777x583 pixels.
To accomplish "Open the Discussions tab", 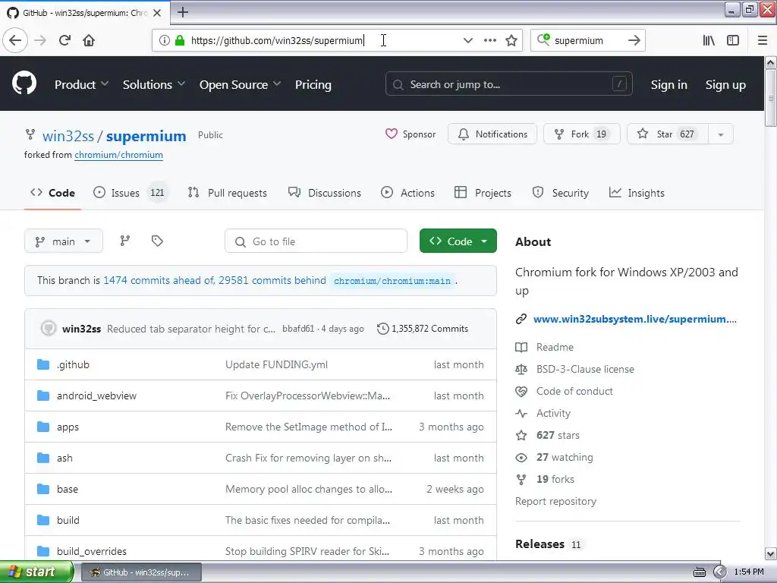I will coord(325,193).
